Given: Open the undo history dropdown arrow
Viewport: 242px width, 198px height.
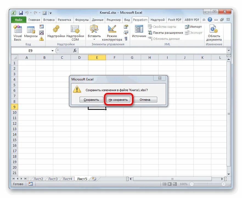Looking at the screenshot, I should tap(31, 13).
